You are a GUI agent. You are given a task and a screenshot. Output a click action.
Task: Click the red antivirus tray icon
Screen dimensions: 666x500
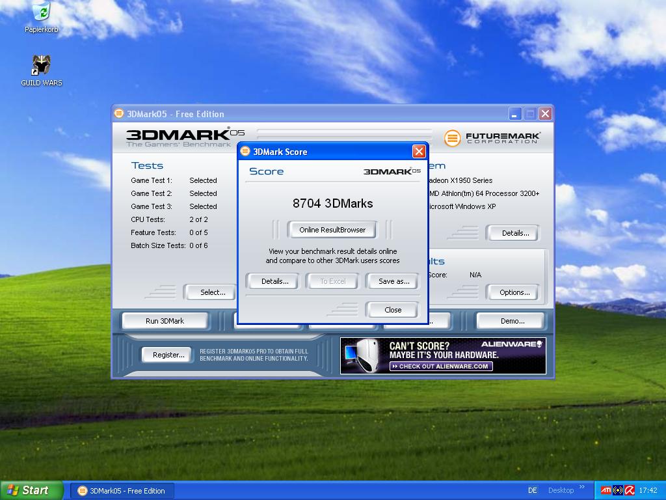(630, 490)
